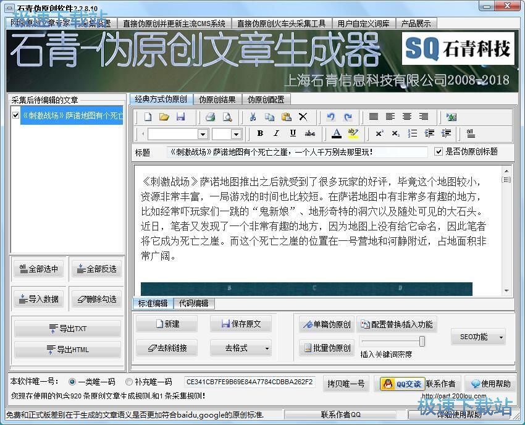Open file using the folder icon

(x=164, y=117)
